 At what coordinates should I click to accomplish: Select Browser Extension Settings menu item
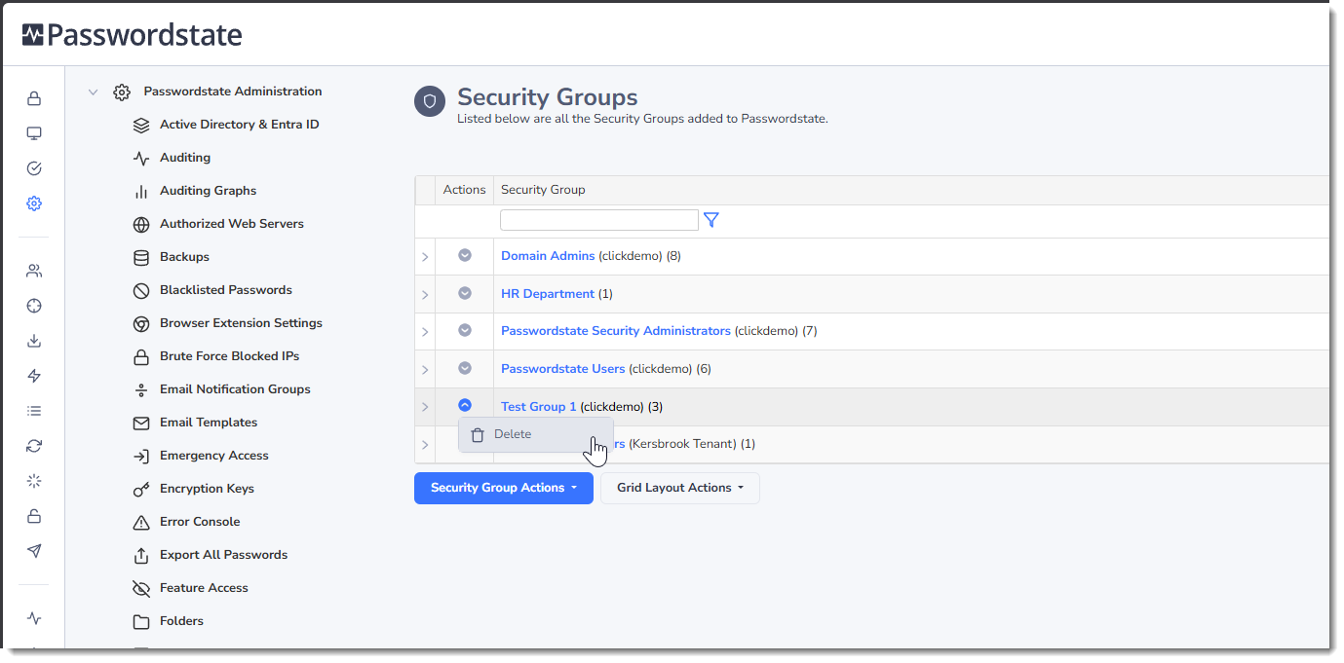click(241, 323)
